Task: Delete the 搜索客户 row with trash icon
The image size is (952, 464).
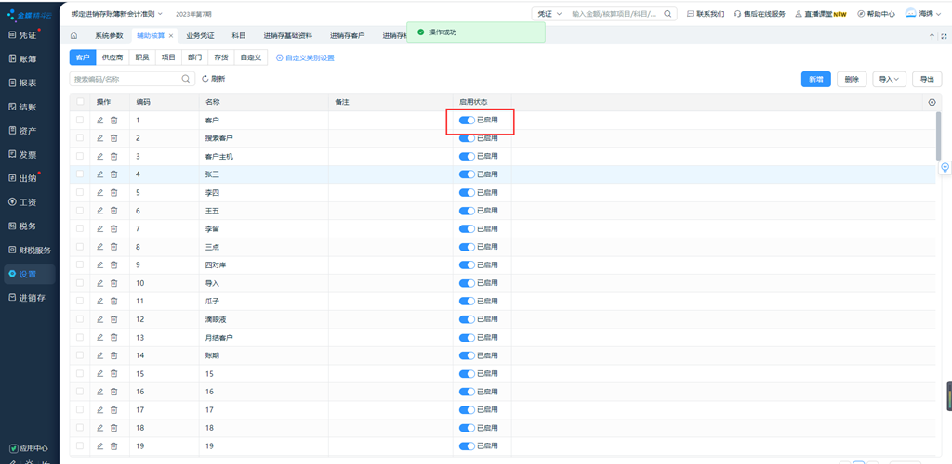Action: [x=114, y=138]
